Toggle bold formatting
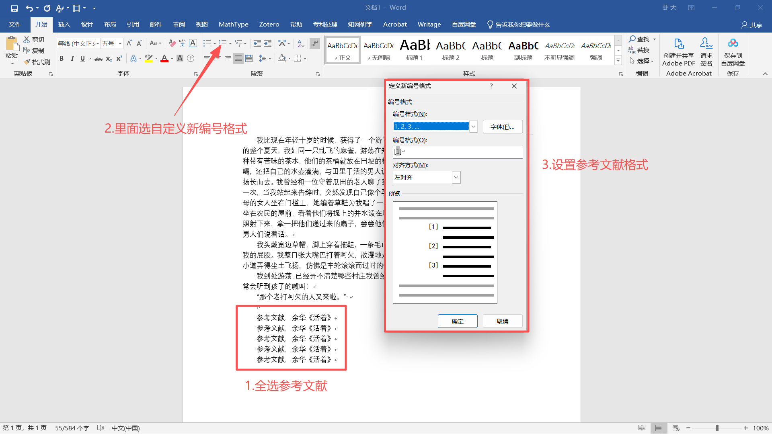The image size is (772, 434). (62, 59)
